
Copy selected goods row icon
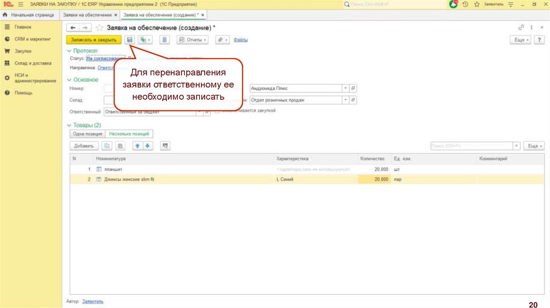pyautogui.click(x=107, y=146)
